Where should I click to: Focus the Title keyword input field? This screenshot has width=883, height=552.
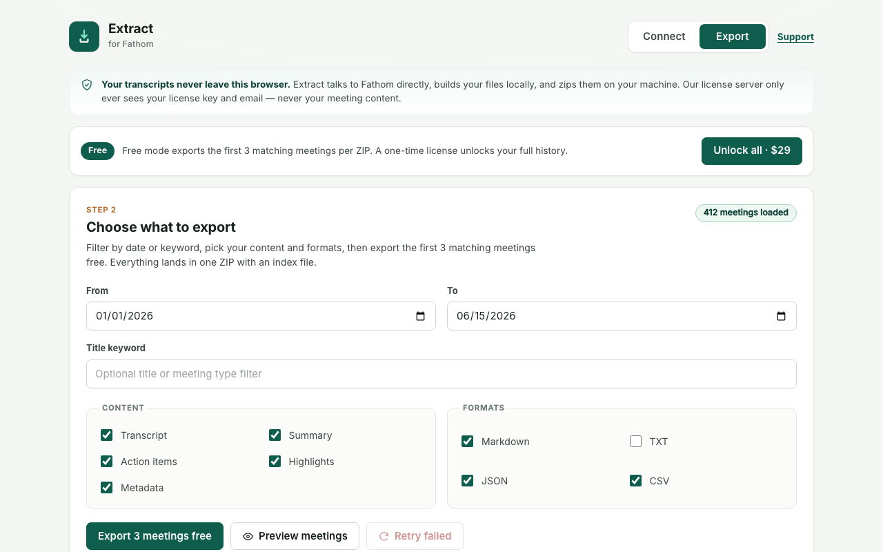[441, 374]
